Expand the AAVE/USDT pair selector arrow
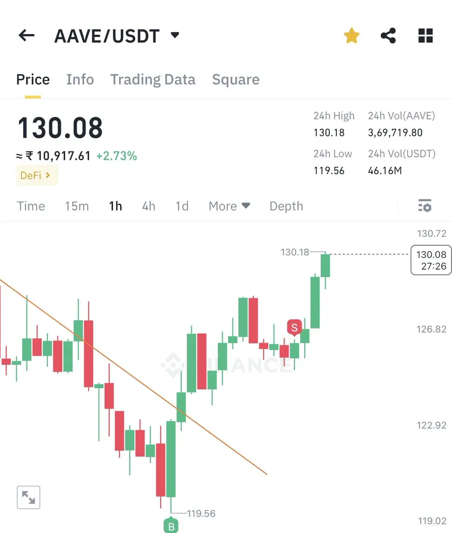452x533 pixels. coord(175,35)
